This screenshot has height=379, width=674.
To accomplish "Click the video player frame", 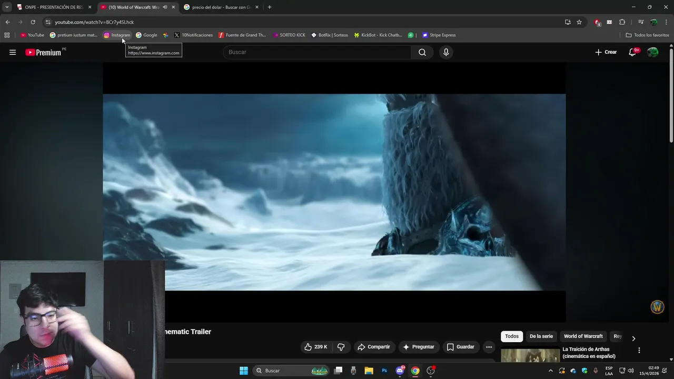I will pos(334,192).
